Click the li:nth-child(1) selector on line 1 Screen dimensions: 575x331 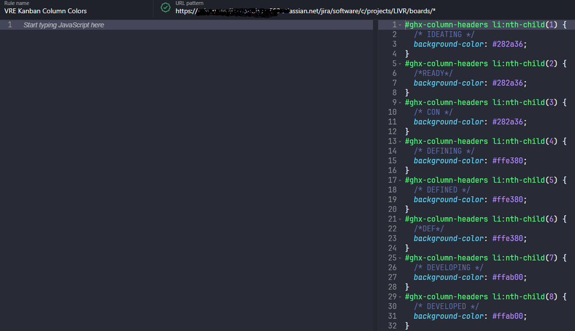(x=525, y=25)
